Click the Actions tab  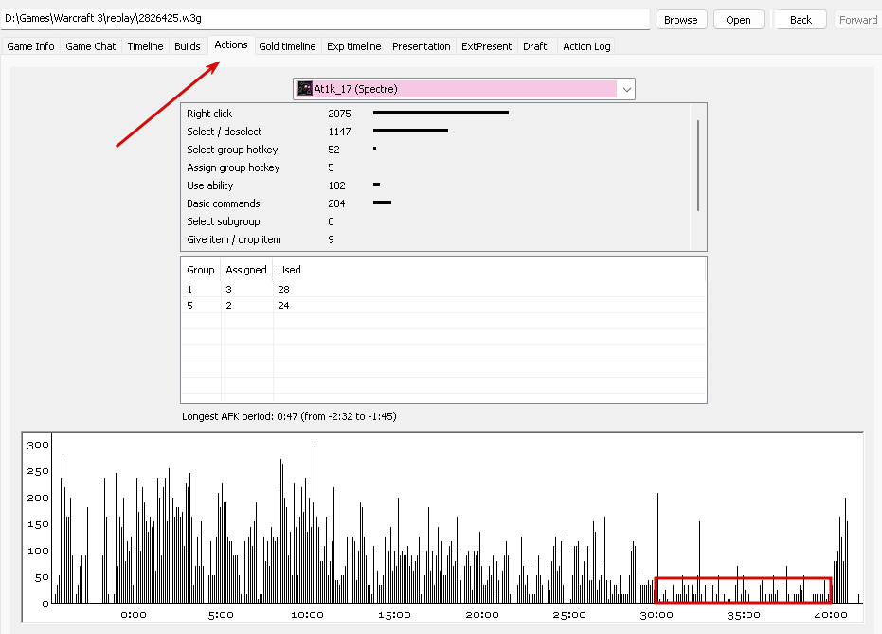[x=230, y=44]
